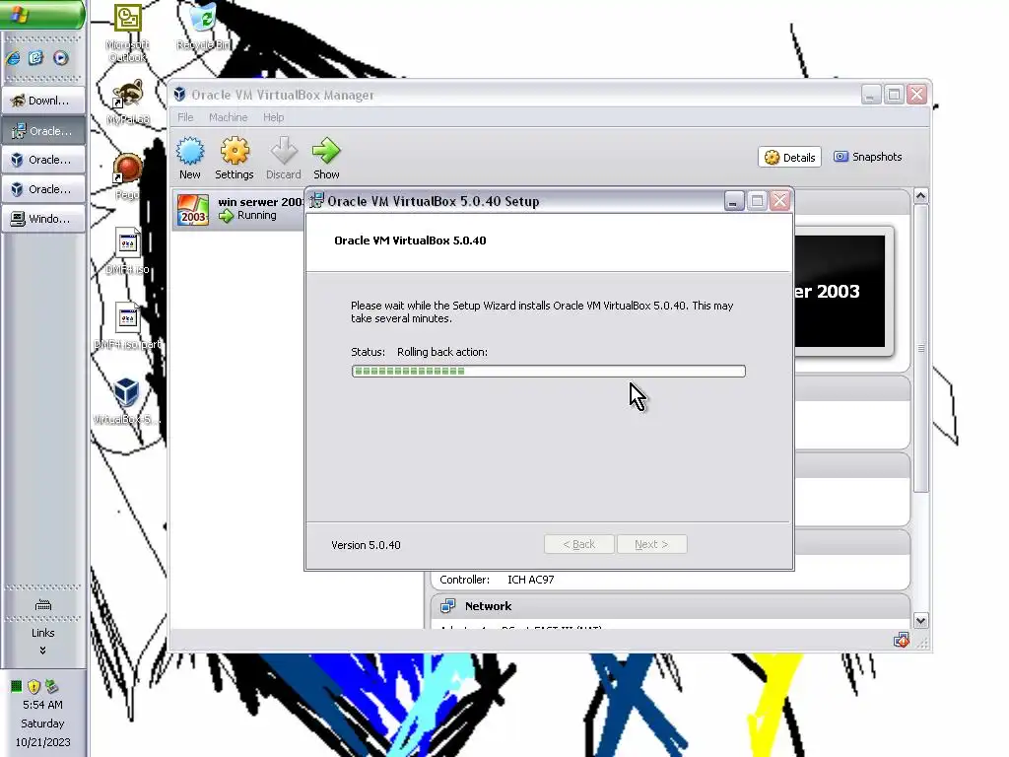Click the green tray icon

coord(17,686)
